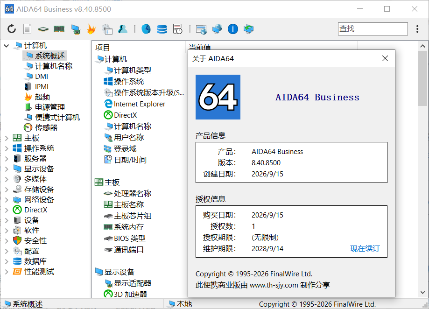Viewport: 429px width, 309px height.
Task: Click the vertical scrollbar thumb
Action: (x=422, y=78)
